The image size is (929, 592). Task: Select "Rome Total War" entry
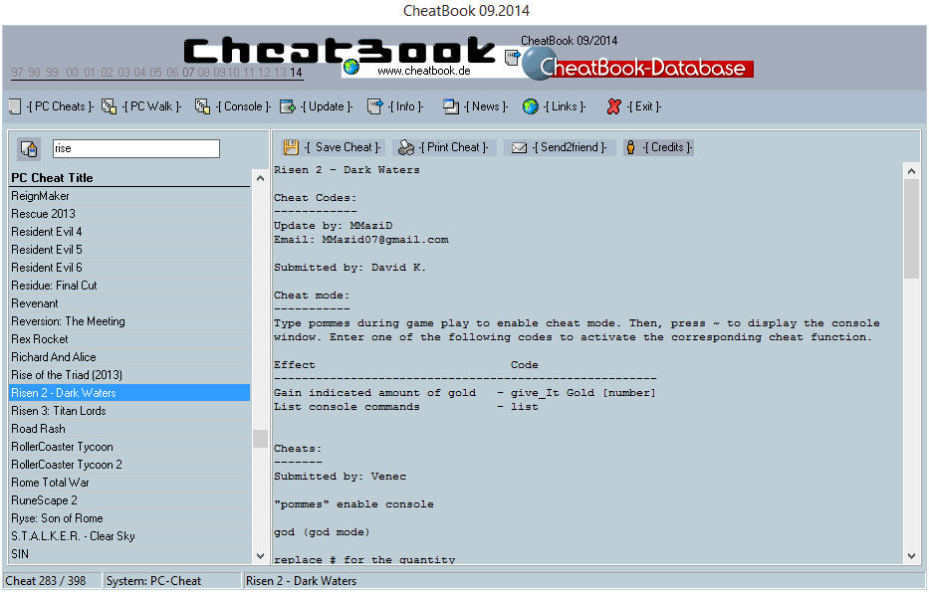129,483
